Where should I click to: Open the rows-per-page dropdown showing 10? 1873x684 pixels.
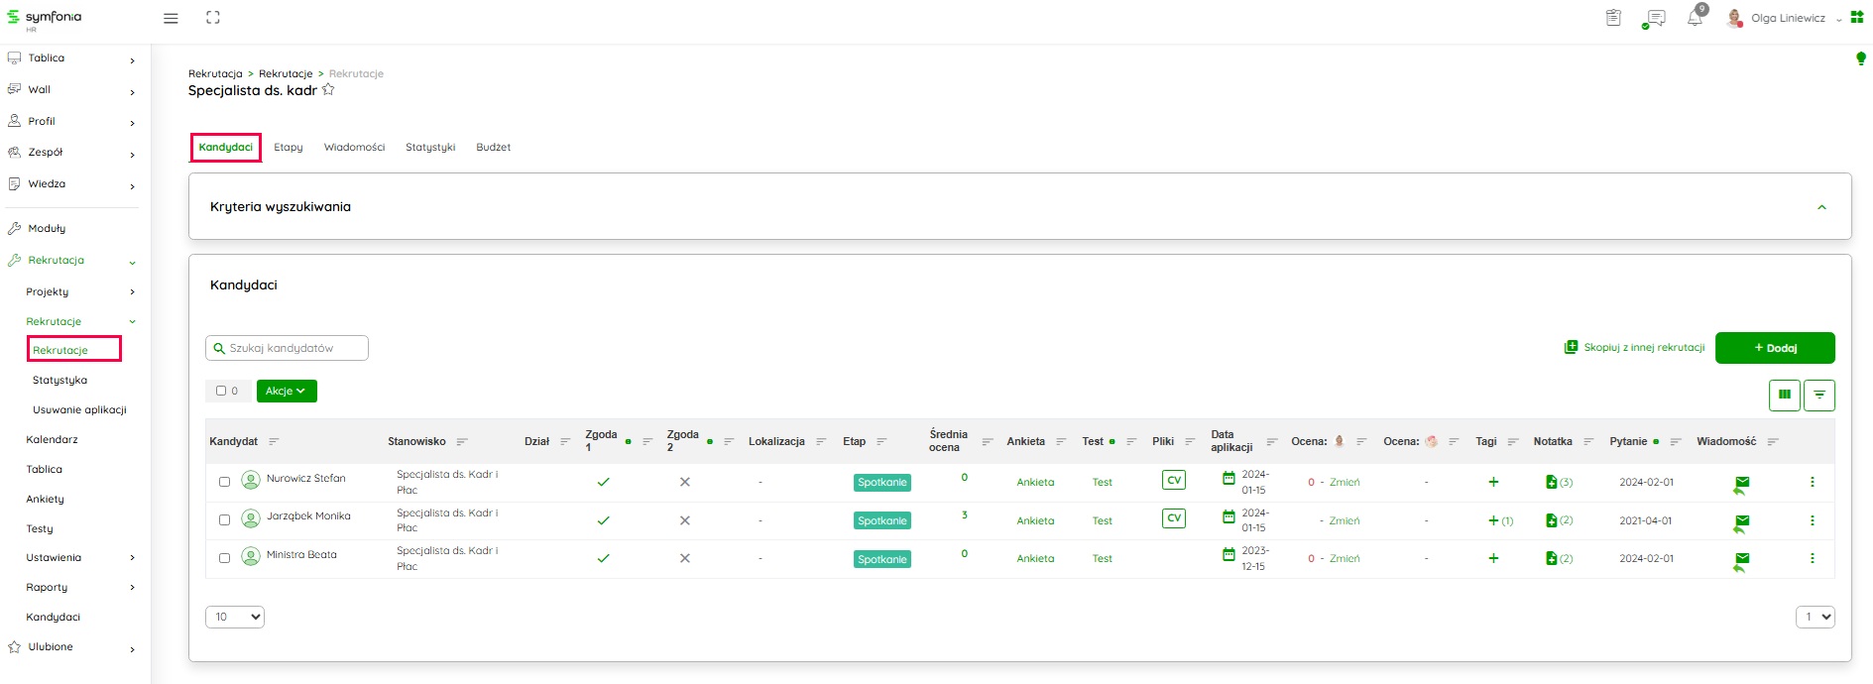pyautogui.click(x=235, y=617)
